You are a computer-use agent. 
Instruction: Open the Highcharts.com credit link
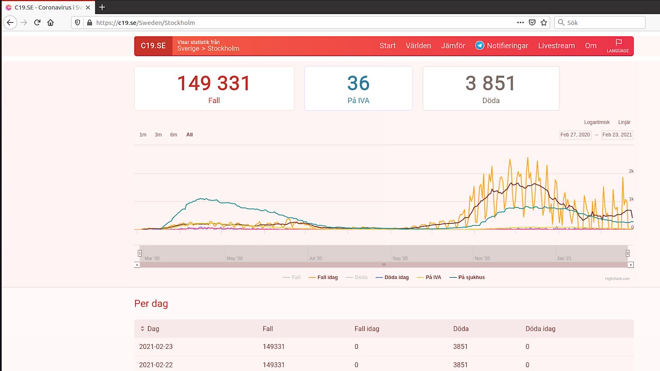click(617, 279)
